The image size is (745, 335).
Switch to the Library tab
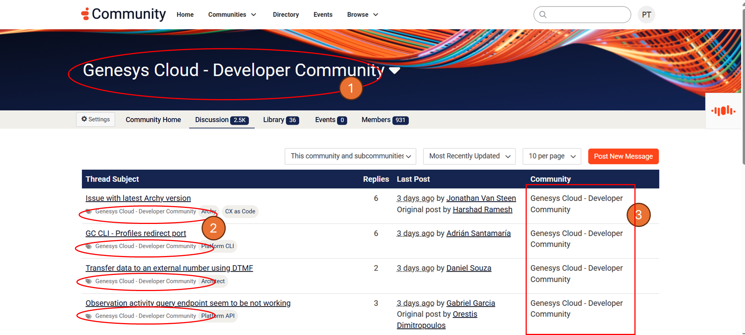[281, 120]
